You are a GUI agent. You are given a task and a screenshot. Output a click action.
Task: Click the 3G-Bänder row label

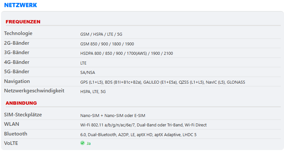17,53
